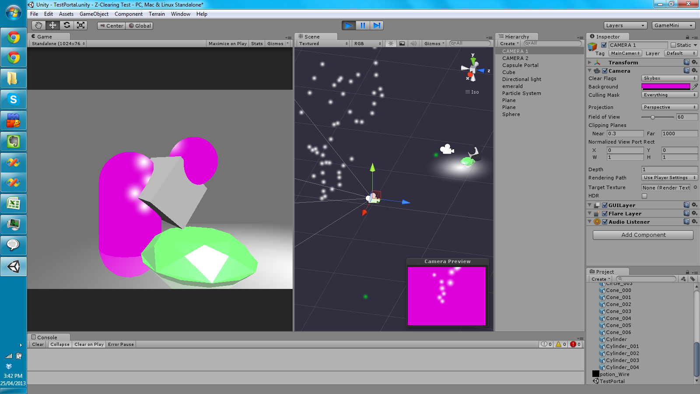The height and width of the screenshot is (394, 700).
Task: Open Game view aspect Standalone dropdown
Action: coord(58,43)
